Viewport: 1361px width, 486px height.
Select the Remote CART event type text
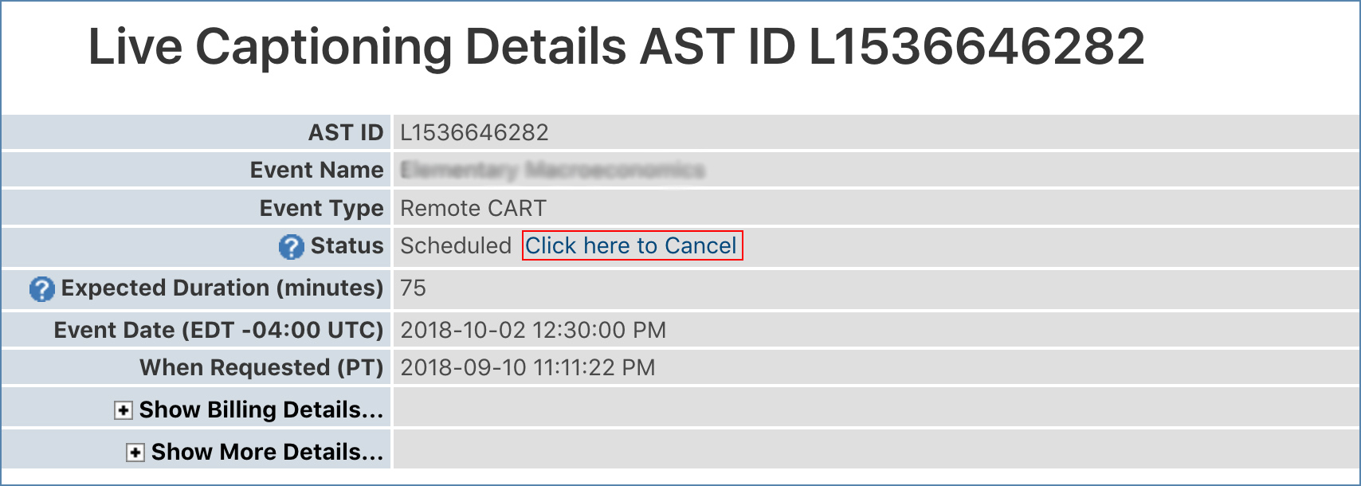[x=473, y=208]
